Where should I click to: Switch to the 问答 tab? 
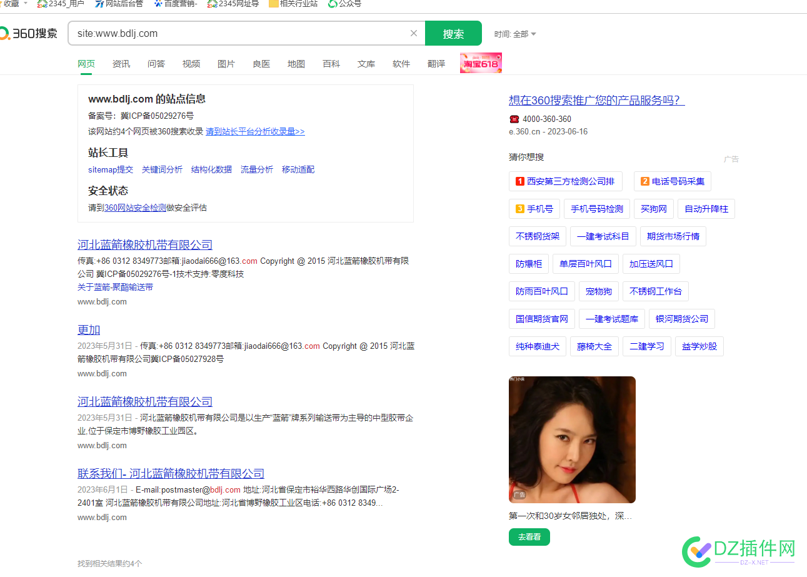click(x=156, y=64)
